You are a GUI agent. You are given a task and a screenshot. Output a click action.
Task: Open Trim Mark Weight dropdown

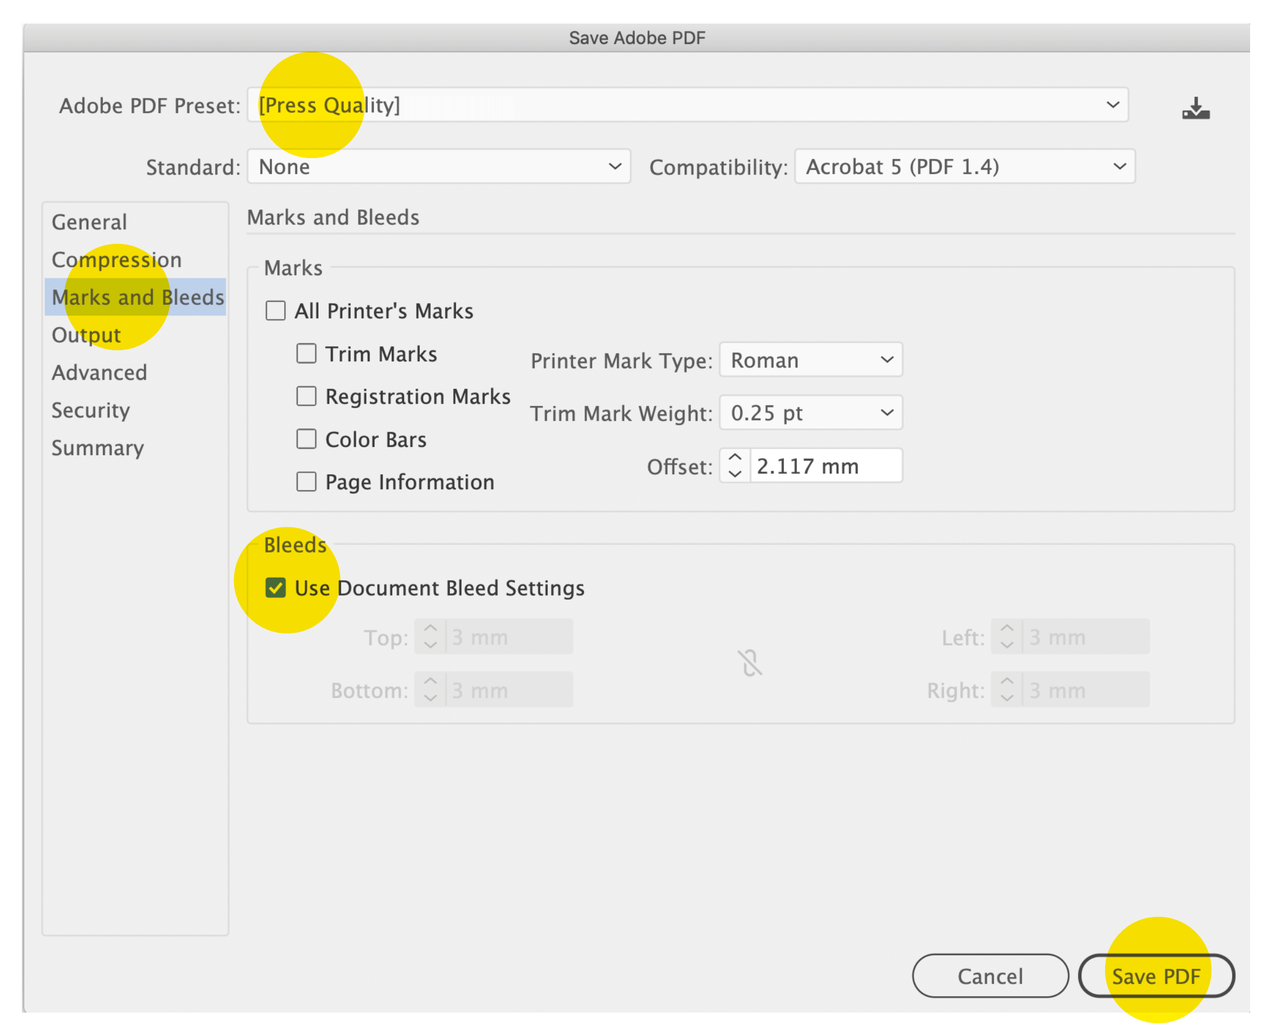[x=810, y=412]
